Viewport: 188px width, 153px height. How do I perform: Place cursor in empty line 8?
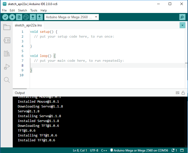tap(107, 65)
